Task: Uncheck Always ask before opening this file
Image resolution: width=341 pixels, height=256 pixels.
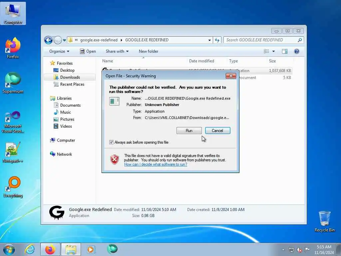Action: click(111, 142)
